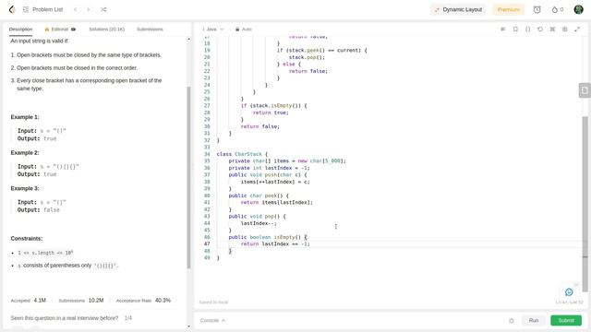Viewport: 591px width, 332px height.
Task: Click the keyboard shortcuts command icon
Action: click(552, 29)
